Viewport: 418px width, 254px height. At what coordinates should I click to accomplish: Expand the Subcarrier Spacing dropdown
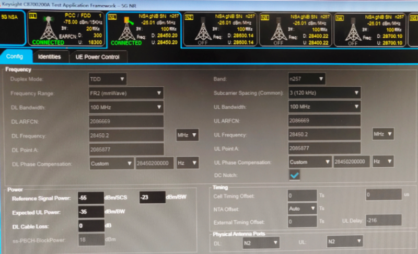[x=324, y=93]
